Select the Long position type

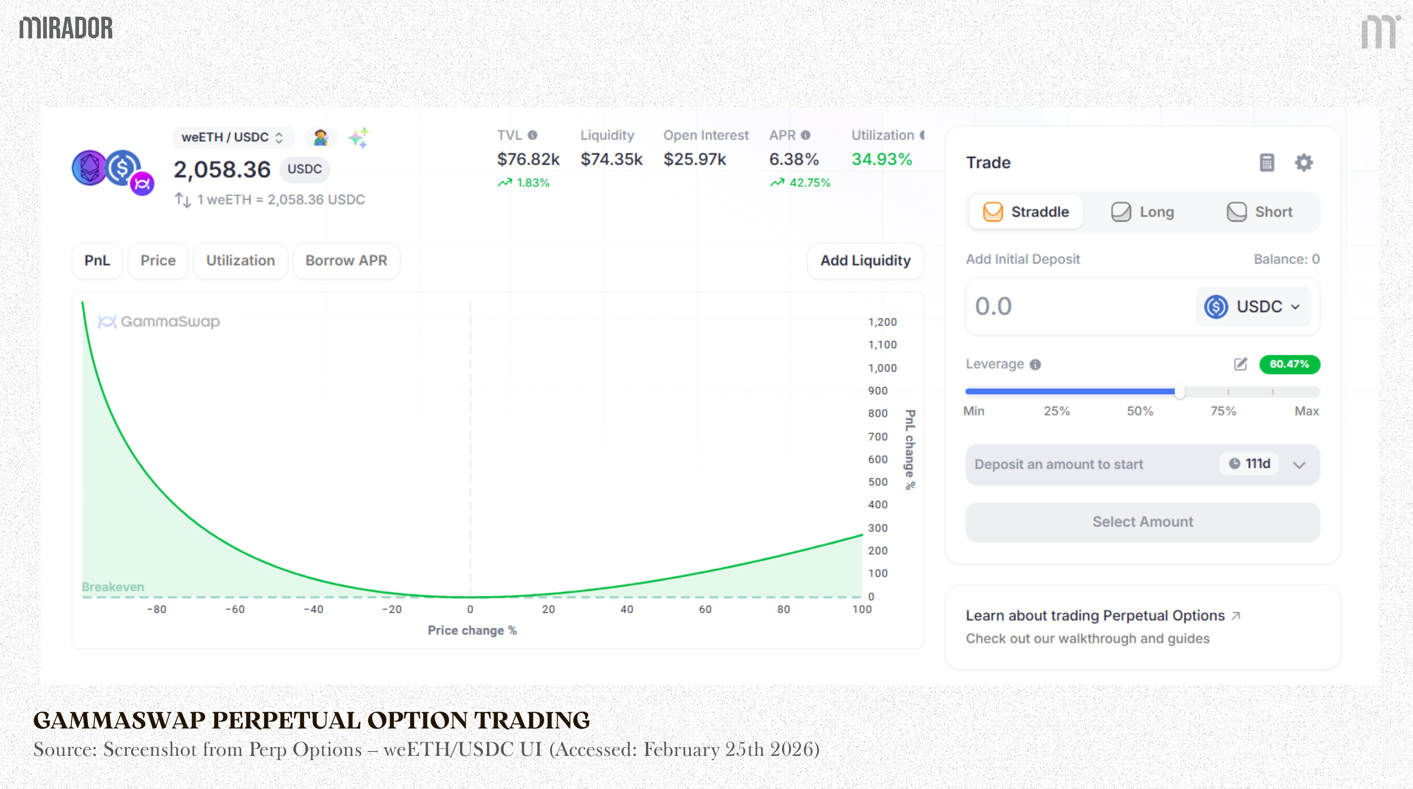coord(1143,212)
